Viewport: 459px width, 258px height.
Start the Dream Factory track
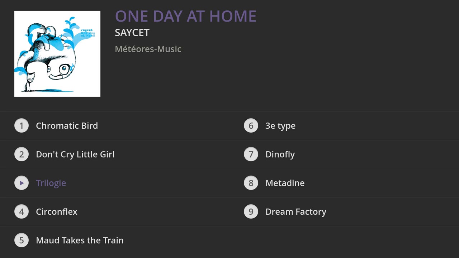point(296,212)
